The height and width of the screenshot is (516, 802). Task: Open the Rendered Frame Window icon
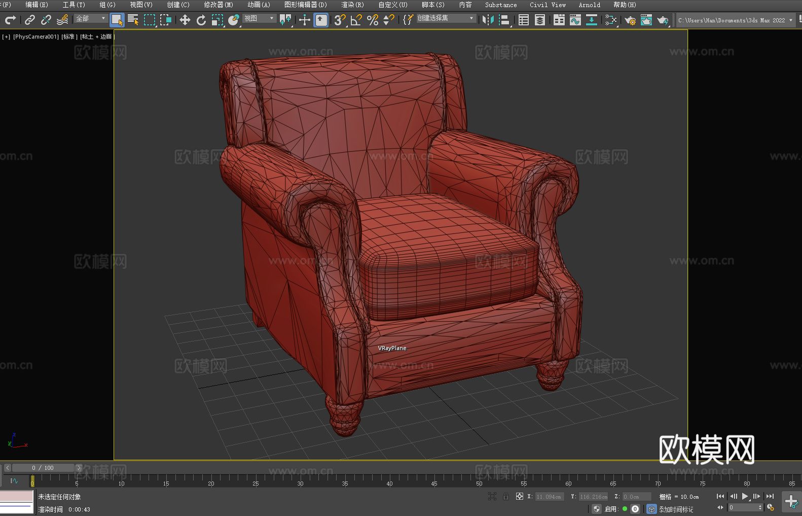646,20
